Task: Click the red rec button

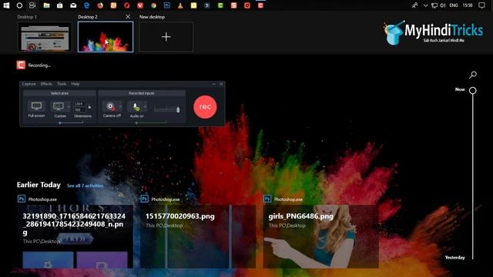Action: [x=205, y=107]
